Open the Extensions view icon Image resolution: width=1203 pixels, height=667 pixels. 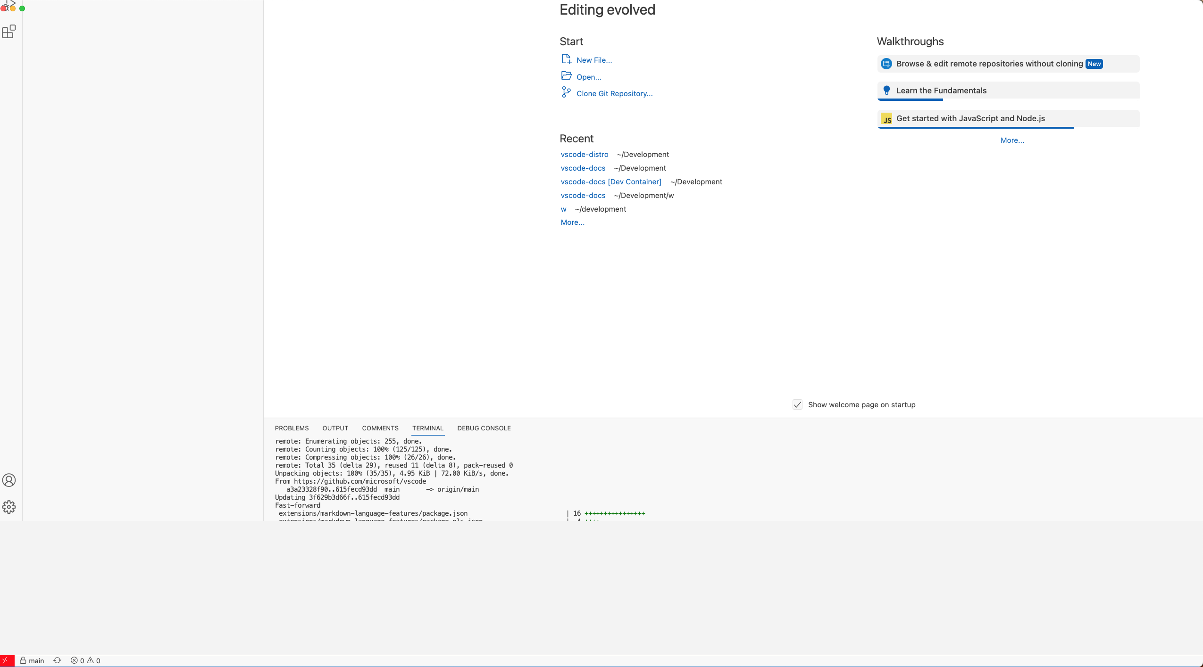9,32
